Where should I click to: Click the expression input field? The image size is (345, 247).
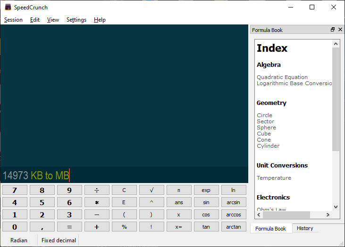[124, 175]
